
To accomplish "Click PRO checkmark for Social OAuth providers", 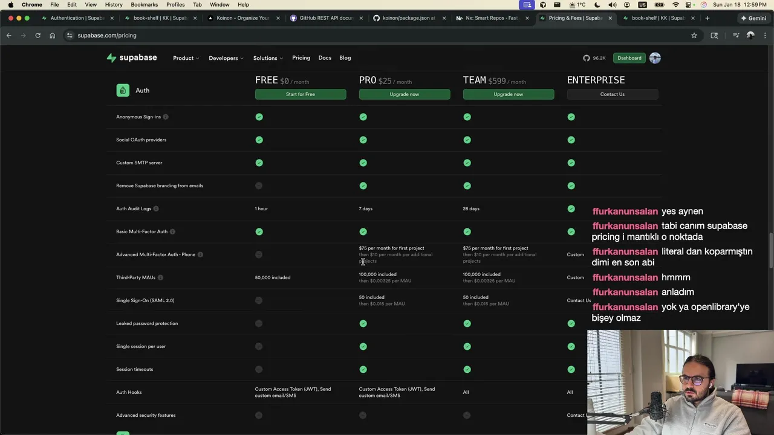I will pos(363,140).
